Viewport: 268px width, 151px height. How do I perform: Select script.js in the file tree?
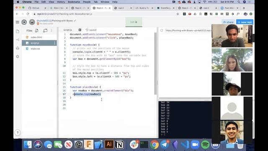39,43
